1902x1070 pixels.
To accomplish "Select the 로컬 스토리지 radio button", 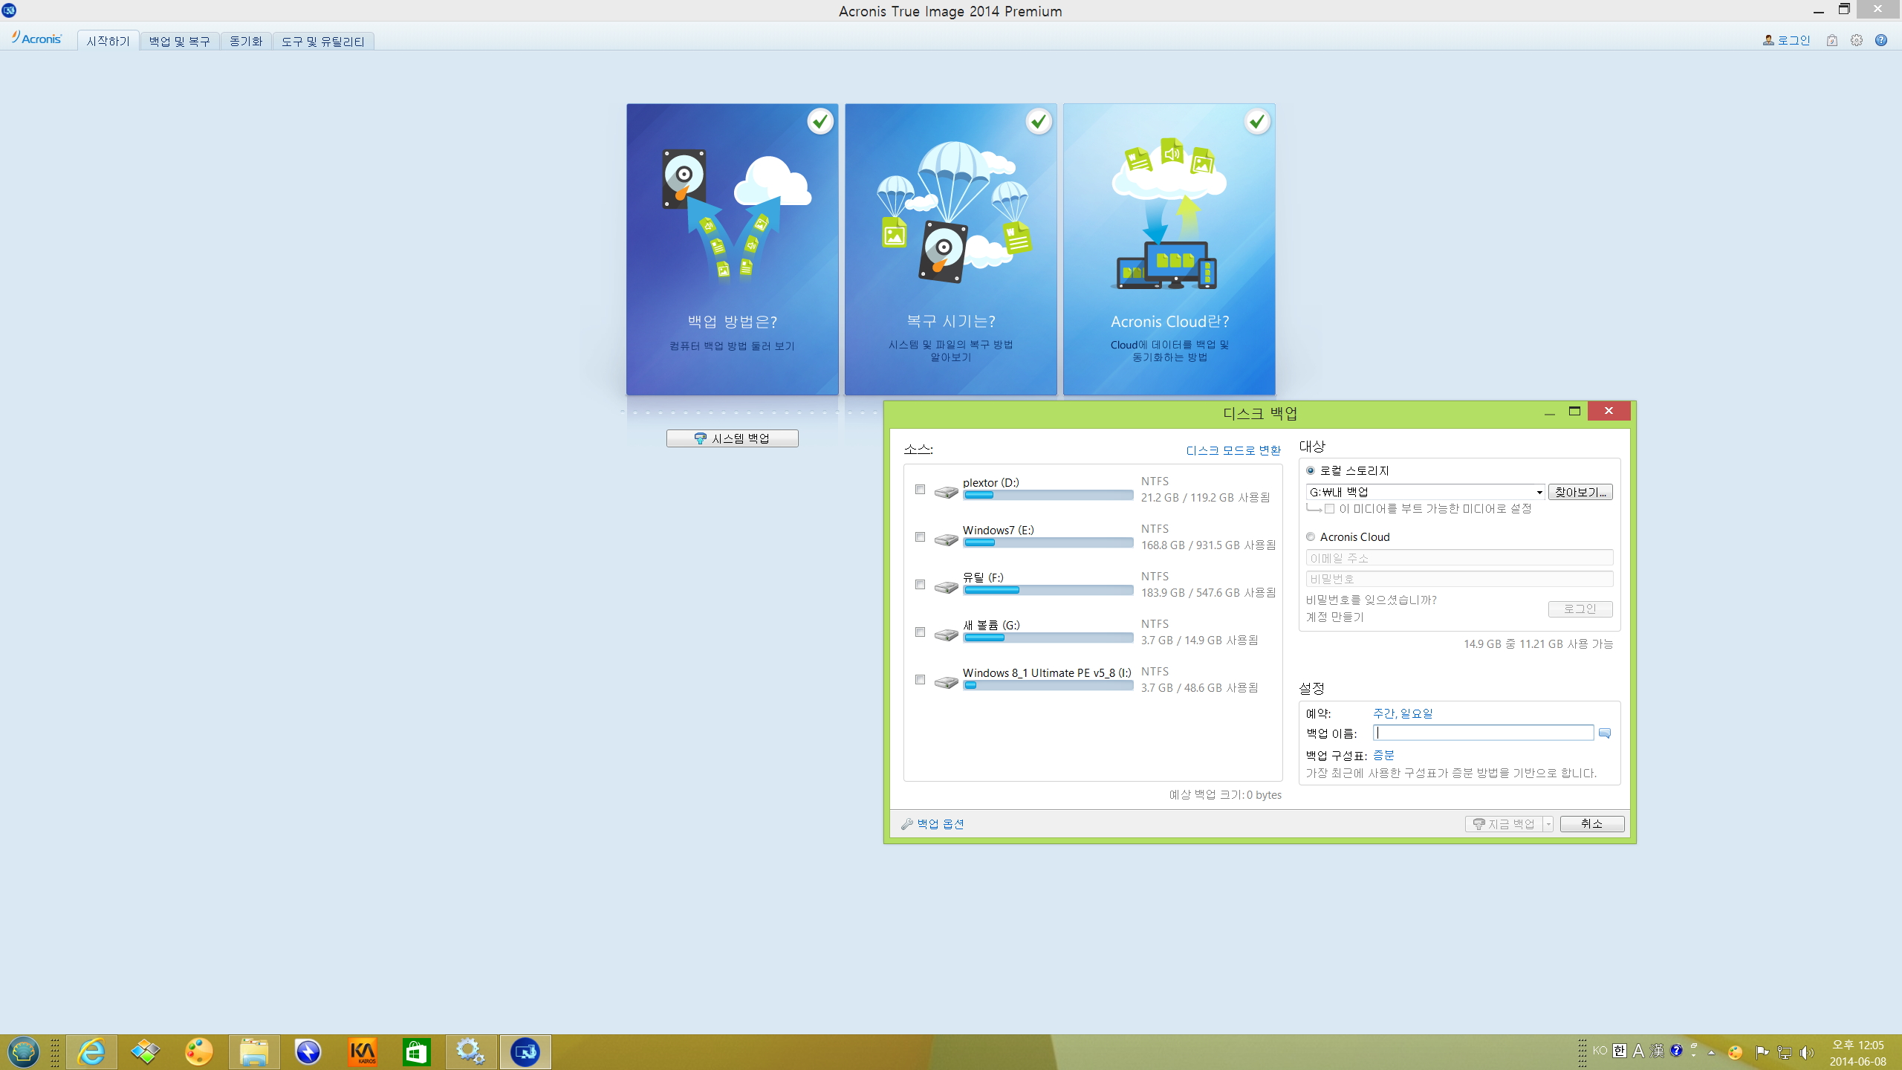I will click(x=1311, y=470).
